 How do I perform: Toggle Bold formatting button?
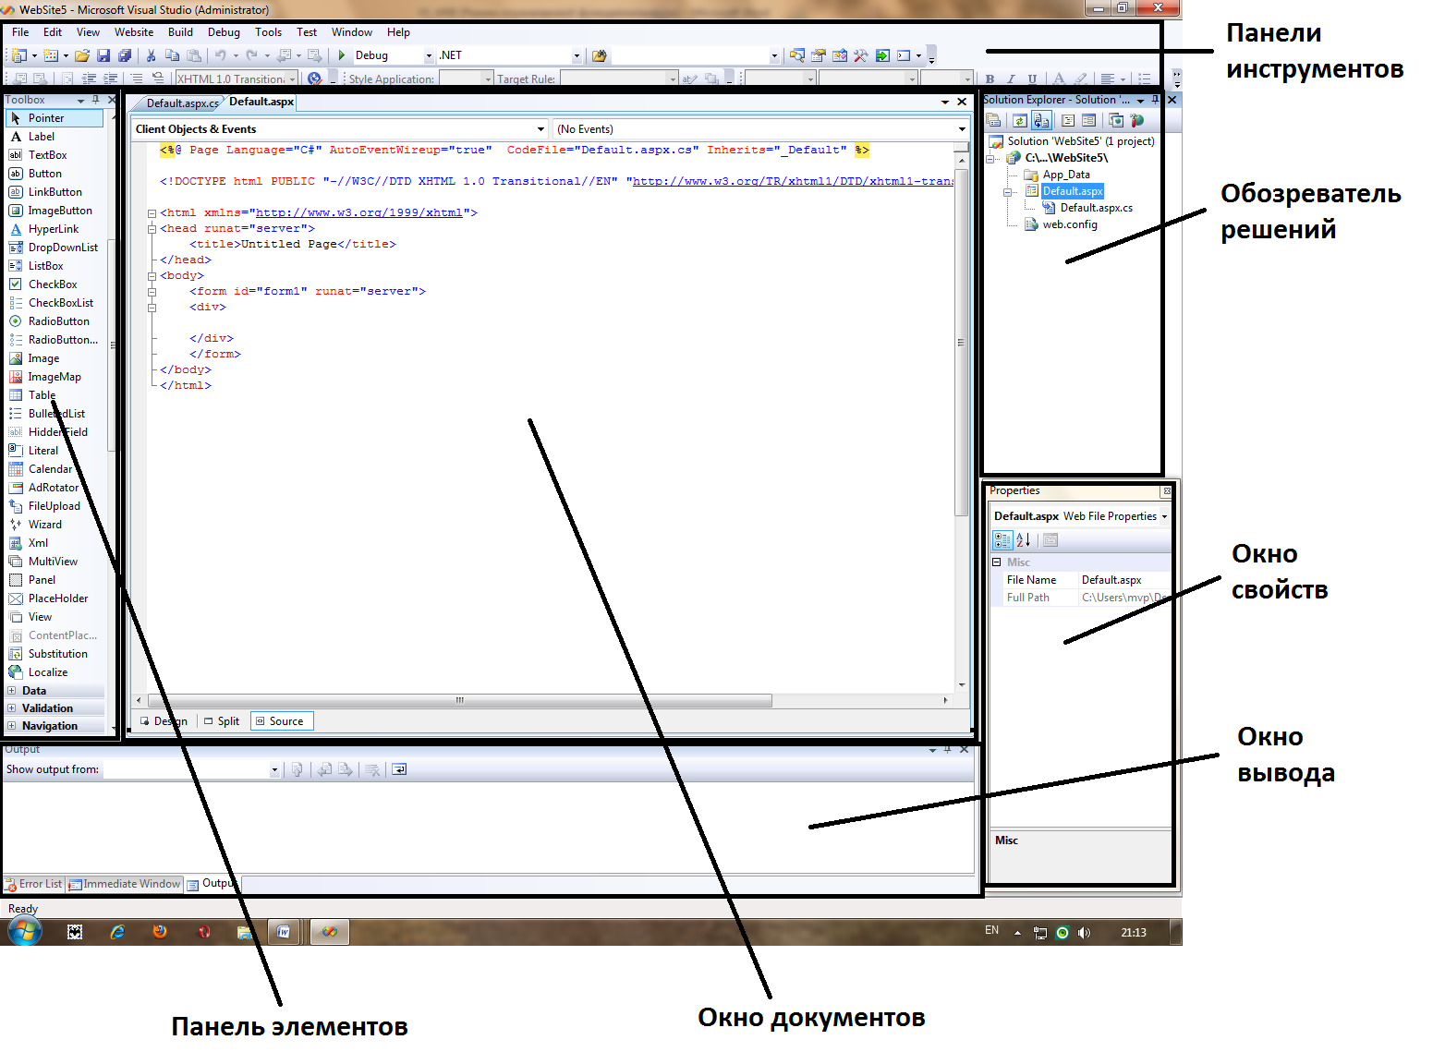coord(990,79)
